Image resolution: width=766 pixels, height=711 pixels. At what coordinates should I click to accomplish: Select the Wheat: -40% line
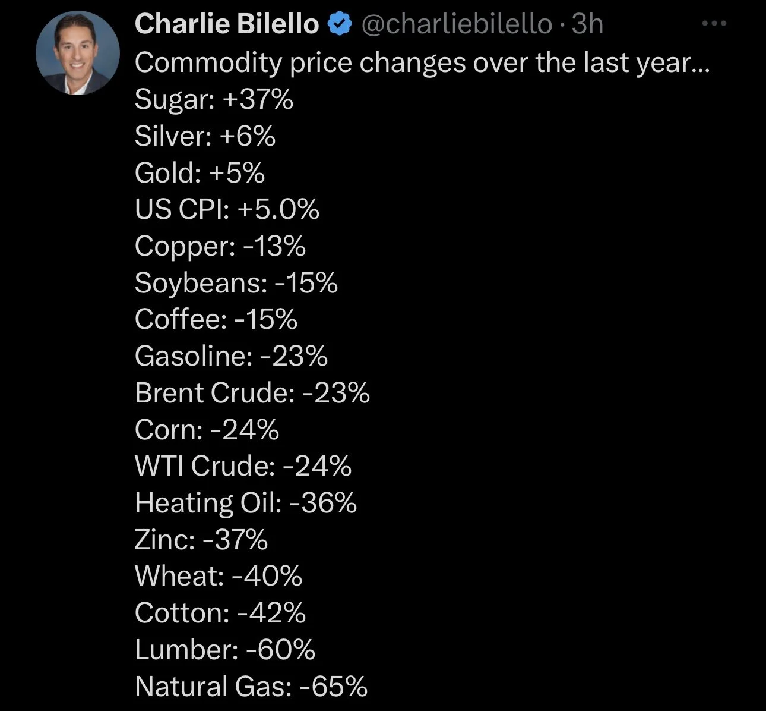219,575
